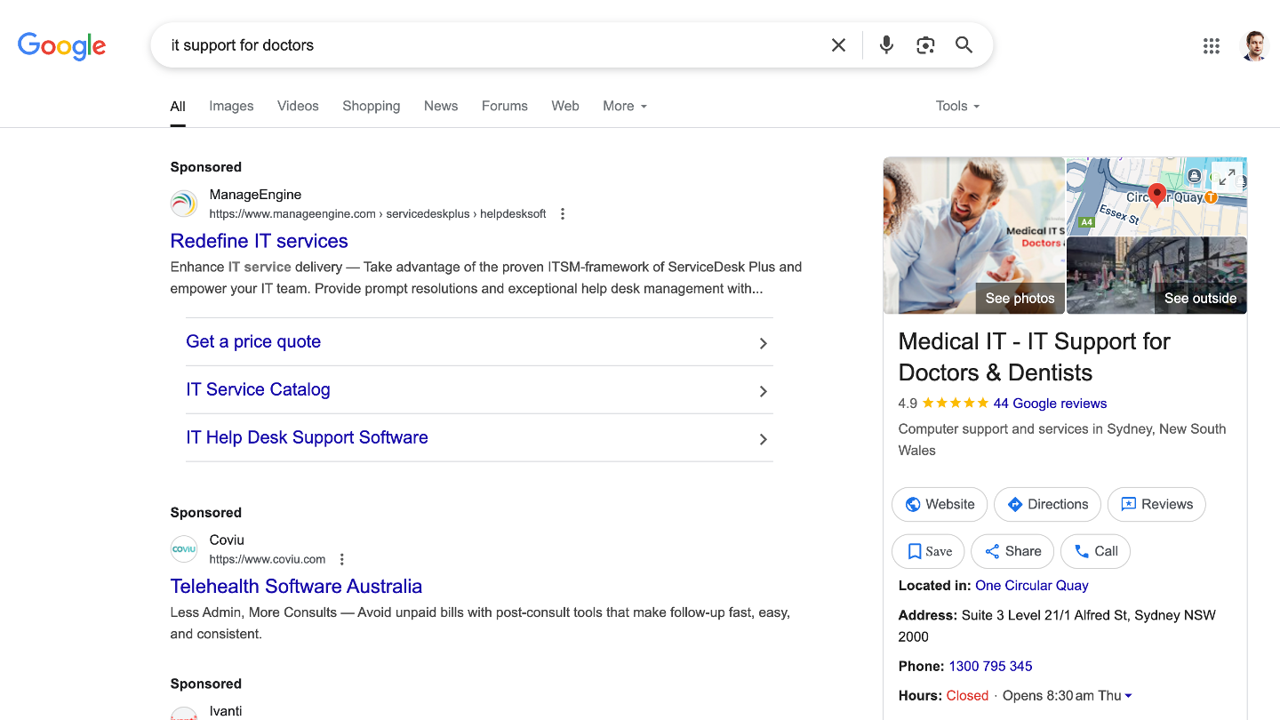Open 'See outside' street view thumbnail
The image size is (1280, 720).
click(1156, 276)
